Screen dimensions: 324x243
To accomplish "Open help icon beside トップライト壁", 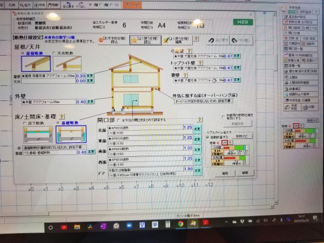I will [x=200, y=62].
